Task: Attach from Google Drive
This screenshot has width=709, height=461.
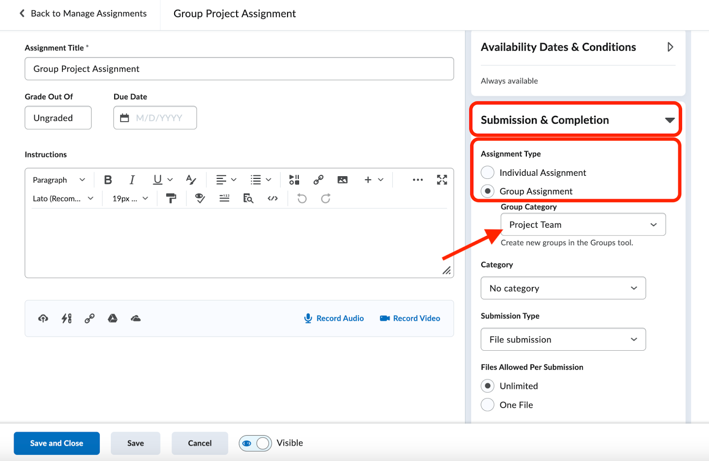Action: pos(113,318)
